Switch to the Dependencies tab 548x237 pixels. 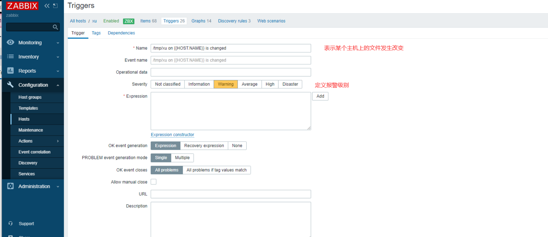tap(121, 33)
